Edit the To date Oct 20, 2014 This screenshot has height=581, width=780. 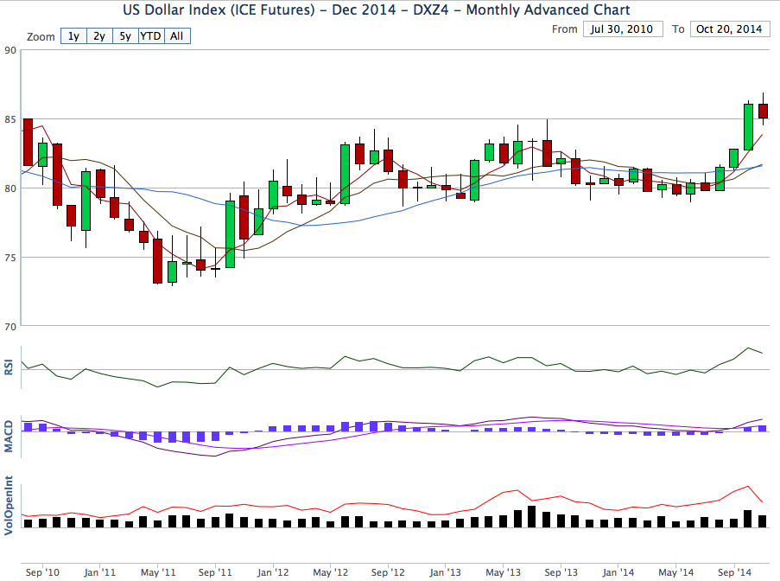(x=731, y=29)
